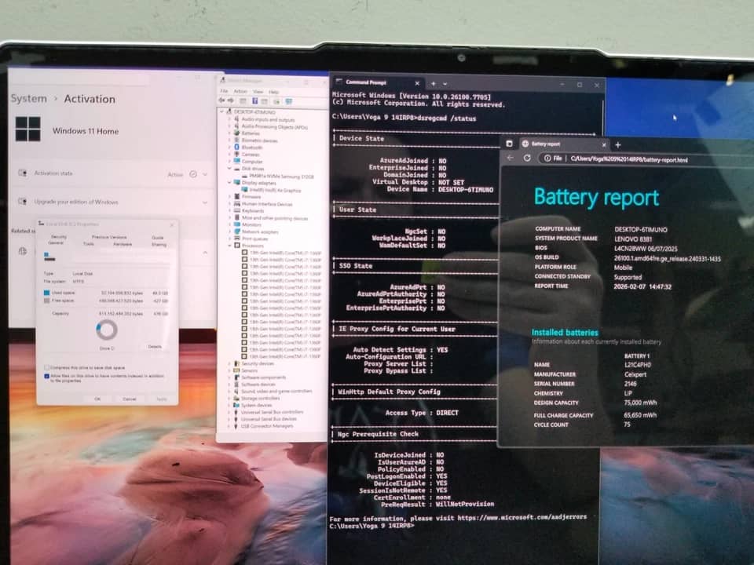Screen dimensions: 754x565
Task: Click the gray Free space color box
Action: (46, 301)
